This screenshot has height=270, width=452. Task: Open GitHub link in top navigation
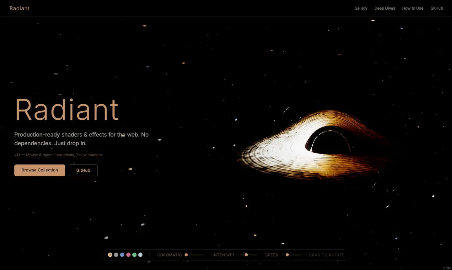[437, 8]
